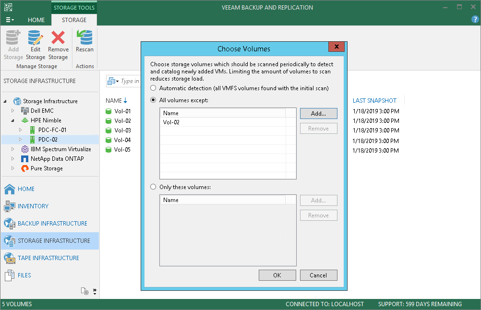481x310 pixels.
Task: Open the help question mark icon
Action: 475,19
